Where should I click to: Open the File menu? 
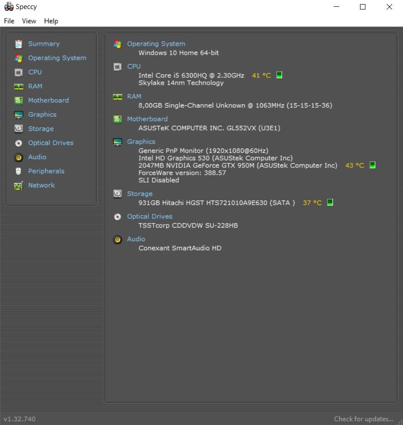click(9, 21)
